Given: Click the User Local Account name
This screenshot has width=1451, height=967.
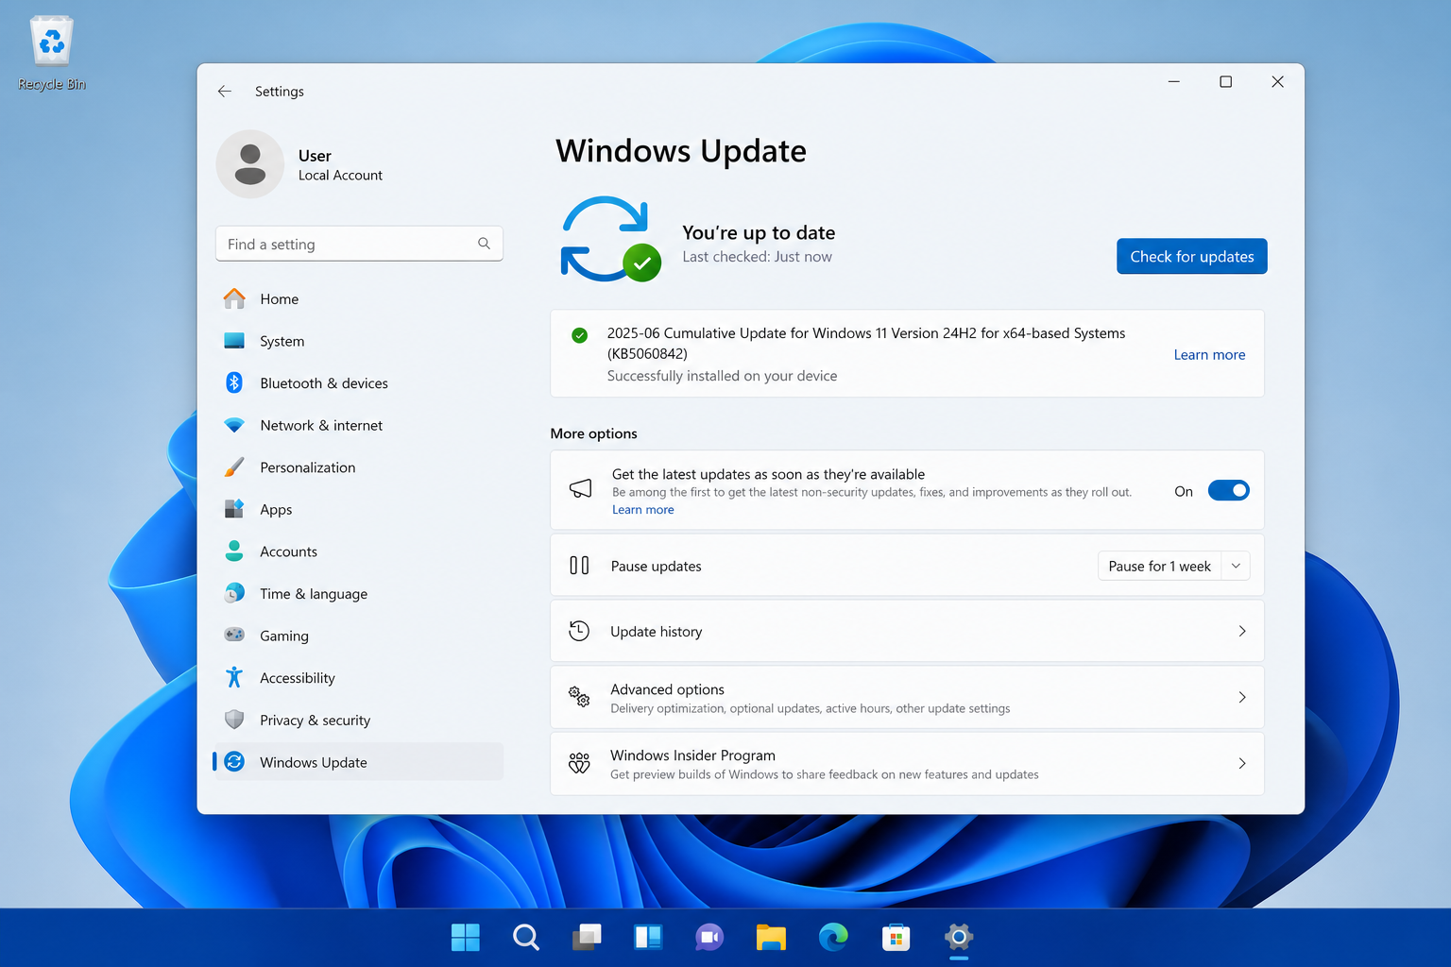Looking at the screenshot, I should [x=340, y=165].
